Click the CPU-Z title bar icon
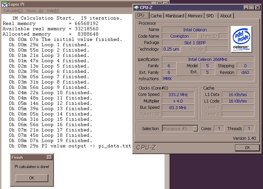 pos(137,8)
